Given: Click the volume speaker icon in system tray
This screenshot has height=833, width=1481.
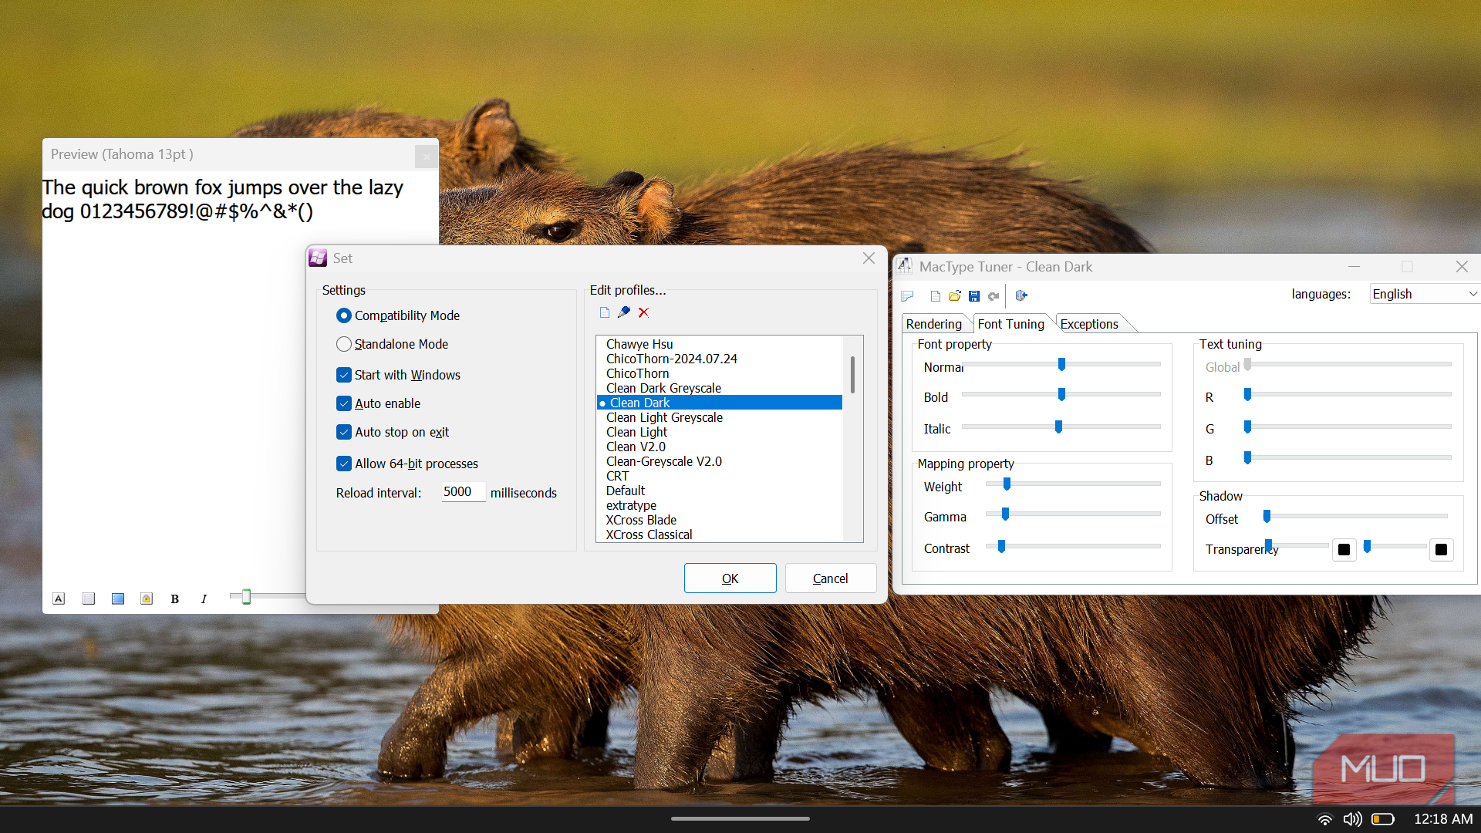Looking at the screenshot, I should pos(1352,819).
